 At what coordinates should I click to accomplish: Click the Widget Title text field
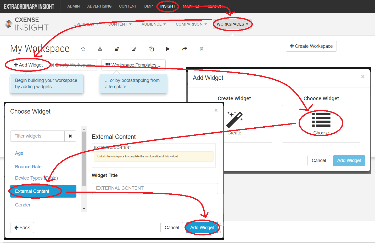point(155,188)
